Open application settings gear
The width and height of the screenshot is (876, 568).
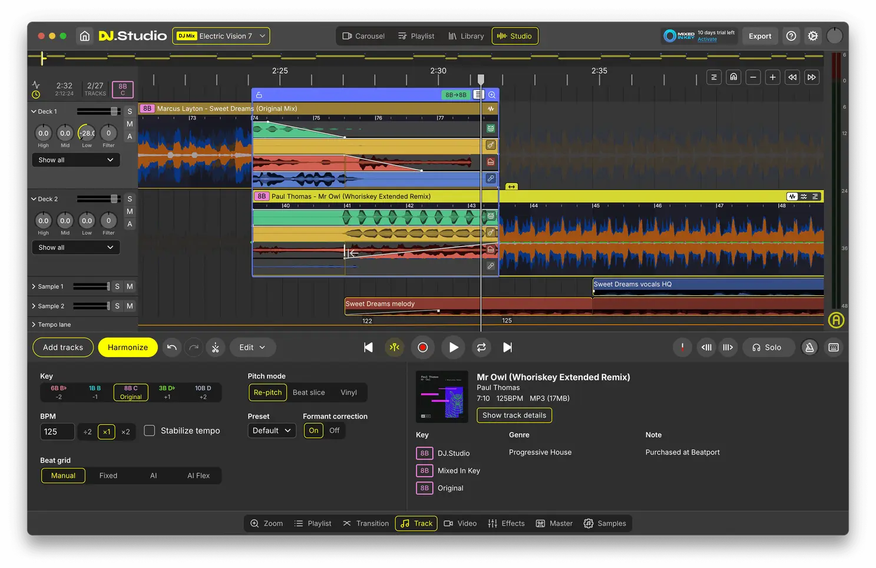[x=813, y=36]
